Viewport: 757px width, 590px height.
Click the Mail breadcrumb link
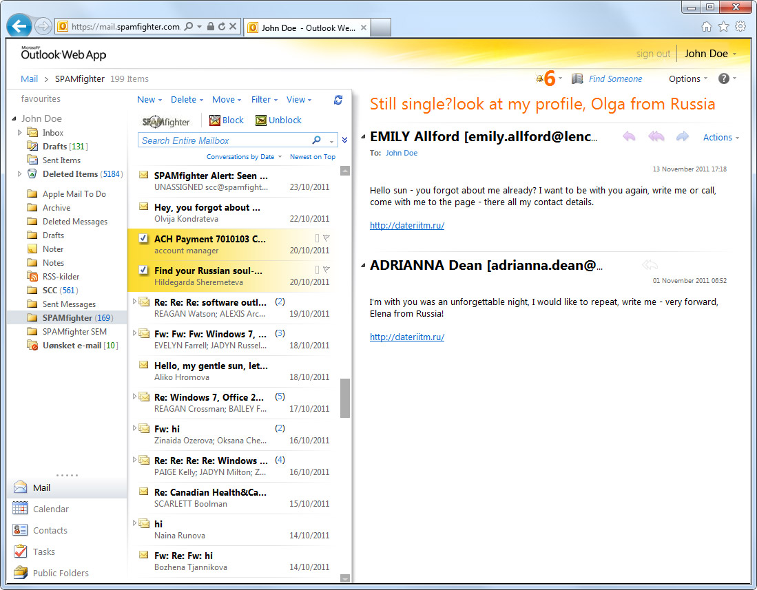pos(29,78)
